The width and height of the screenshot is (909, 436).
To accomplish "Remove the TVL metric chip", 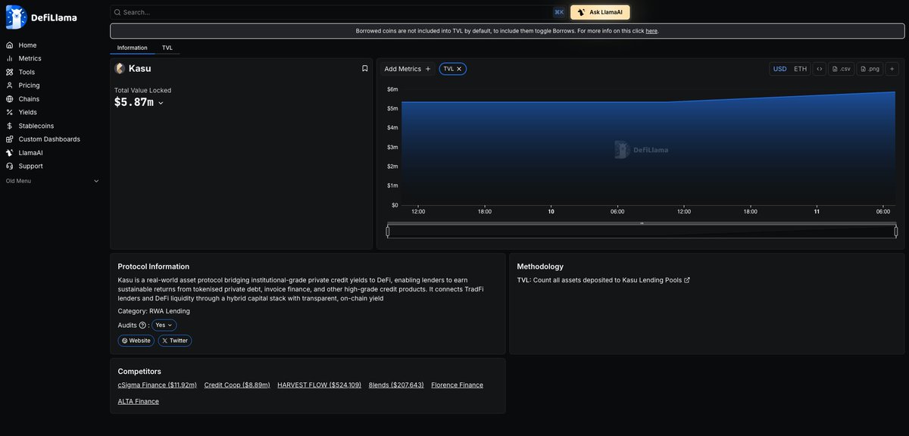I will [459, 69].
